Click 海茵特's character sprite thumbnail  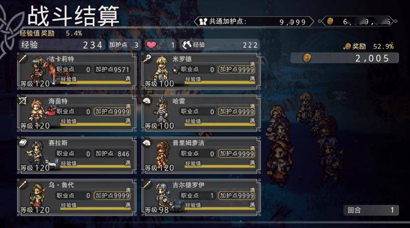pos(39,110)
